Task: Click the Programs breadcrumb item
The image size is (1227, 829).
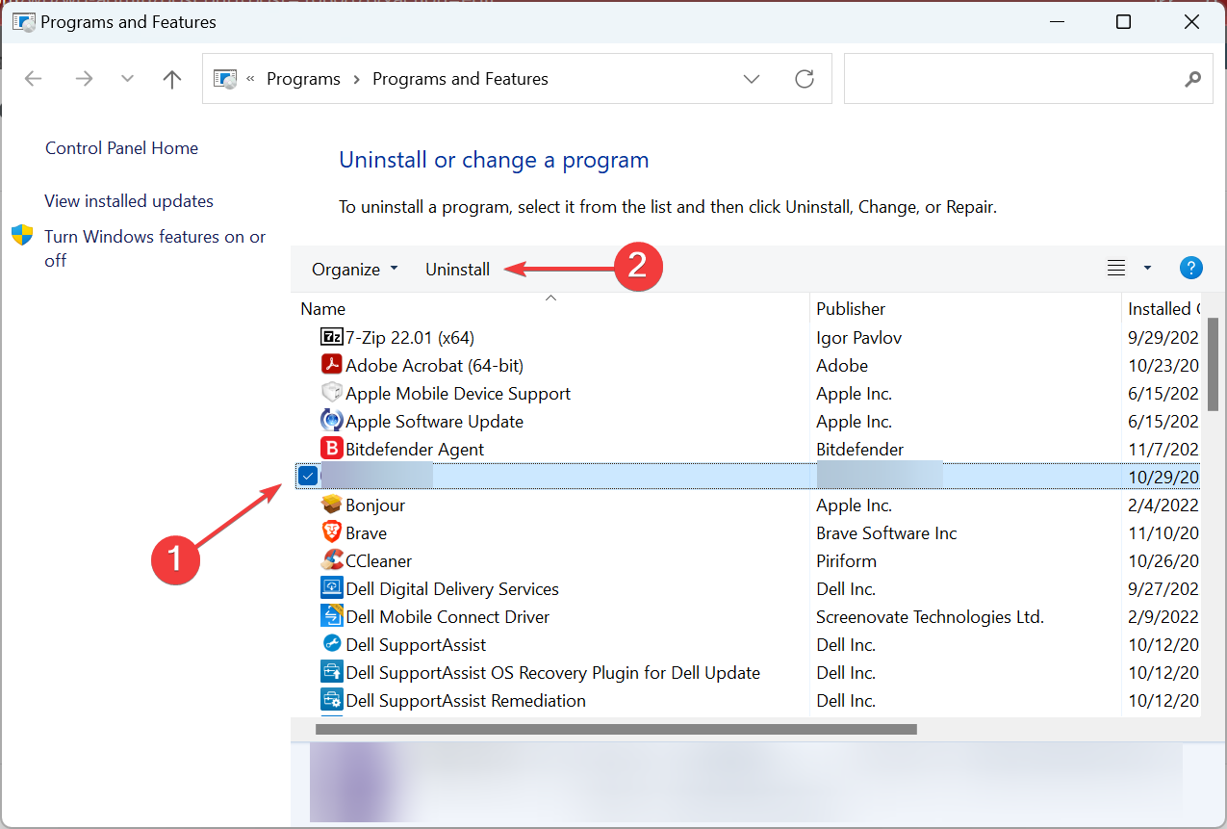Action: [x=303, y=79]
